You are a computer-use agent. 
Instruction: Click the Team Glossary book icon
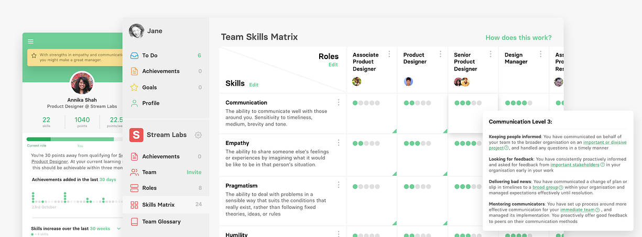click(x=134, y=221)
